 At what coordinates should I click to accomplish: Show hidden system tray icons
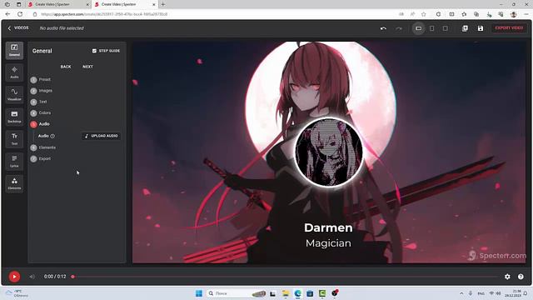point(461,293)
